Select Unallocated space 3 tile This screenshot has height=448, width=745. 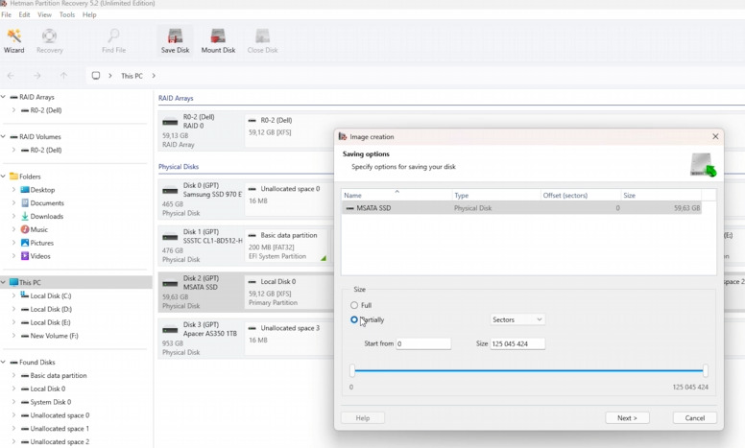pos(289,339)
